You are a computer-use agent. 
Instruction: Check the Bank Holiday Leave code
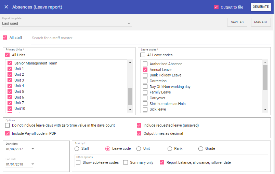tap(145, 75)
